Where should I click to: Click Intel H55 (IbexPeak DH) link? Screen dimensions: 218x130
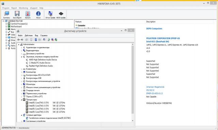coord(158,42)
